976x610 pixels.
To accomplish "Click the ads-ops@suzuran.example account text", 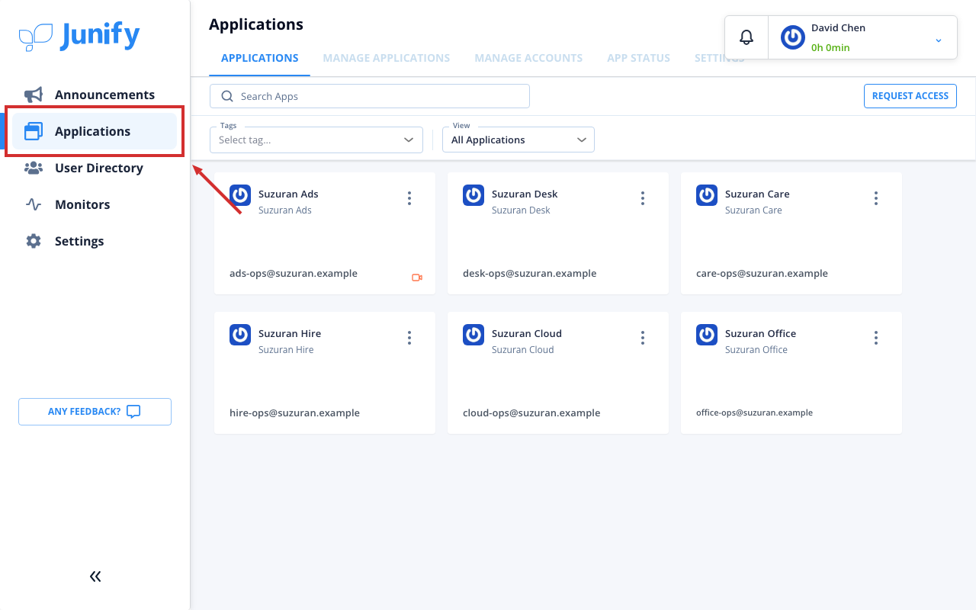I will click(x=294, y=273).
